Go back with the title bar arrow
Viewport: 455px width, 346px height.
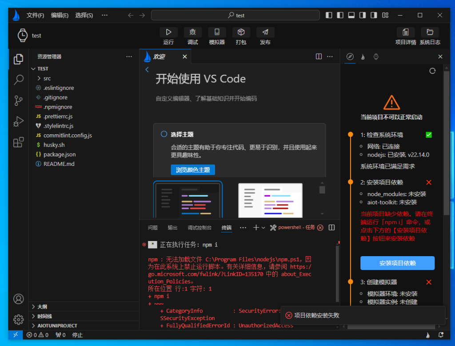click(131, 16)
